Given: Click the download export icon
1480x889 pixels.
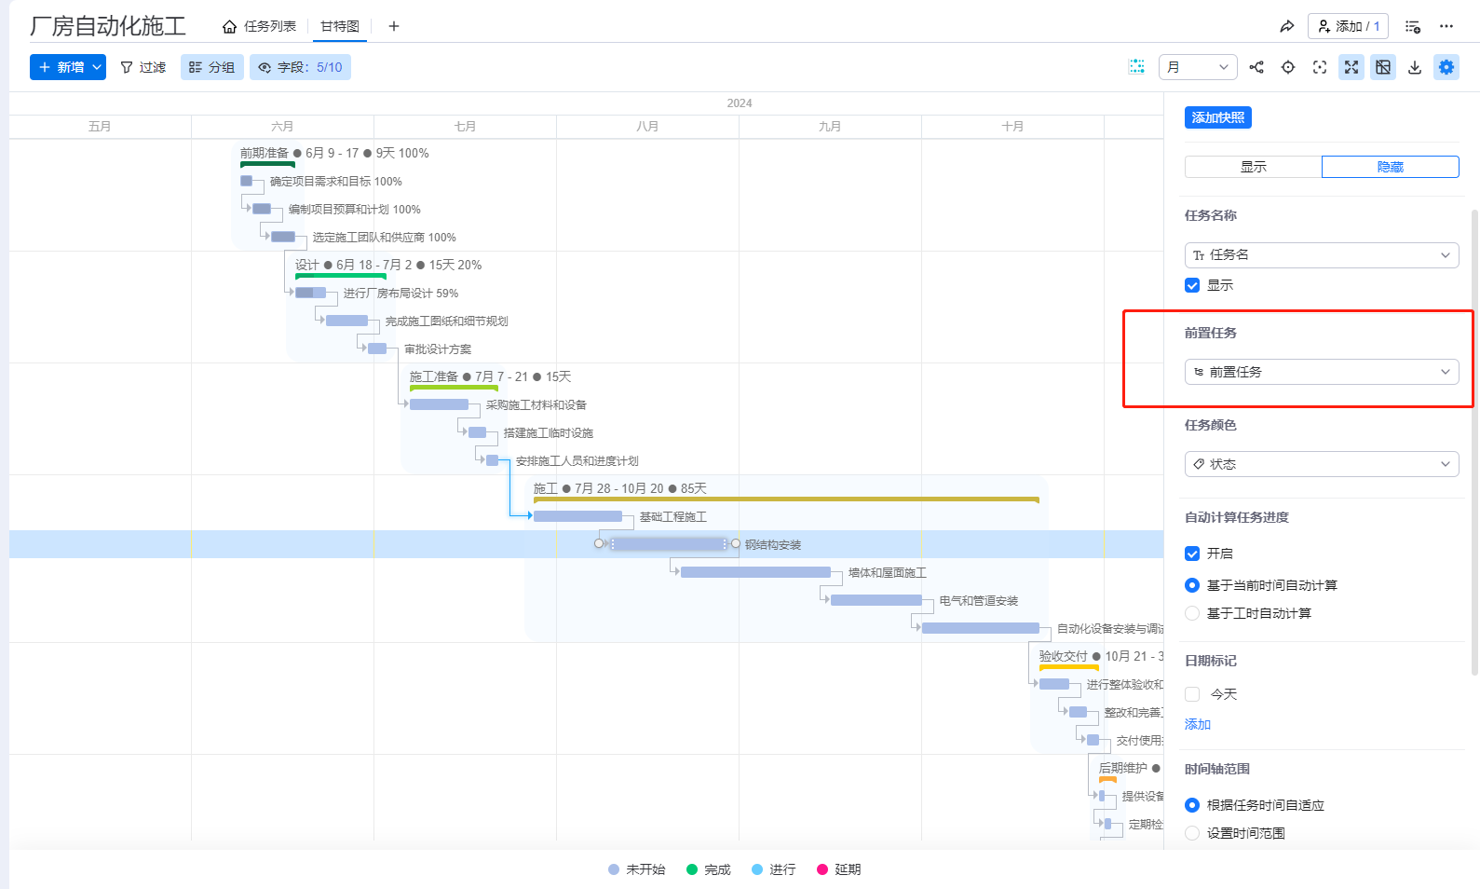Looking at the screenshot, I should [x=1415, y=67].
